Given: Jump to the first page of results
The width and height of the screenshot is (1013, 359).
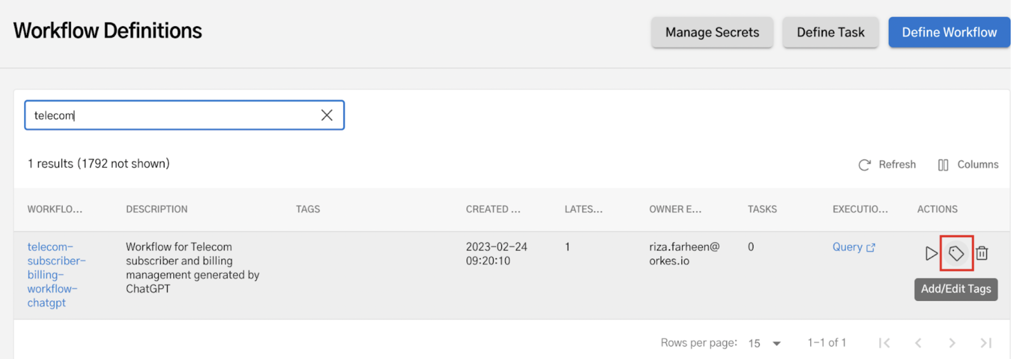Looking at the screenshot, I should pyautogui.click(x=884, y=343).
